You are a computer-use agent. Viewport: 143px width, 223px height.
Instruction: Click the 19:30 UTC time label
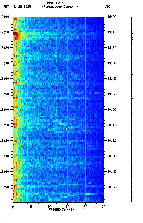tap(112, 63)
